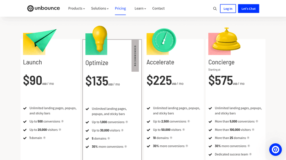Click info icon beside 1 domain
This screenshot has width=286, height=160.
[44, 138]
